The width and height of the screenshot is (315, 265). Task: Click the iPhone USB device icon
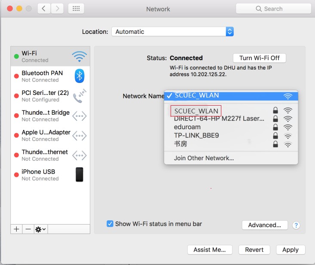tap(79, 175)
